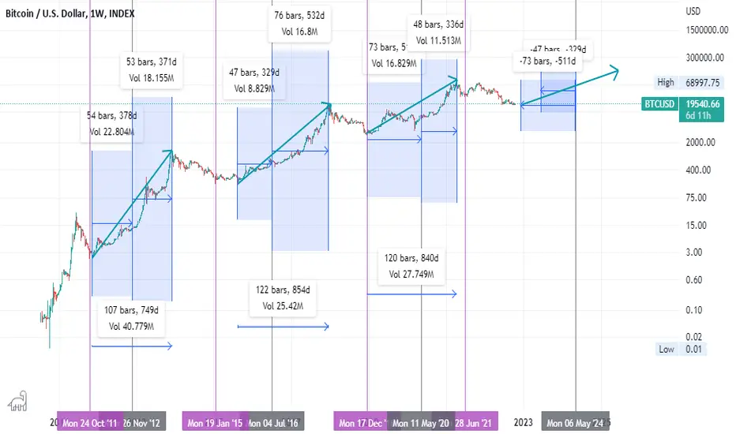Viewport: 736px width, 434px height.
Task: Click the BTCUSD price label tag
Action: (x=659, y=103)
